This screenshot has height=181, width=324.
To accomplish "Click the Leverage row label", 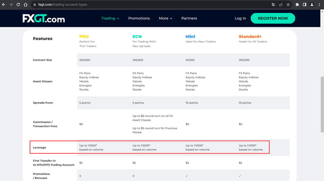I will click(x=39, y=147).
